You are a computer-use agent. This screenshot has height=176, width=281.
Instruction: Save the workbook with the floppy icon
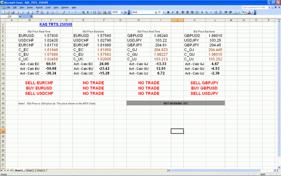coord(13,12)
